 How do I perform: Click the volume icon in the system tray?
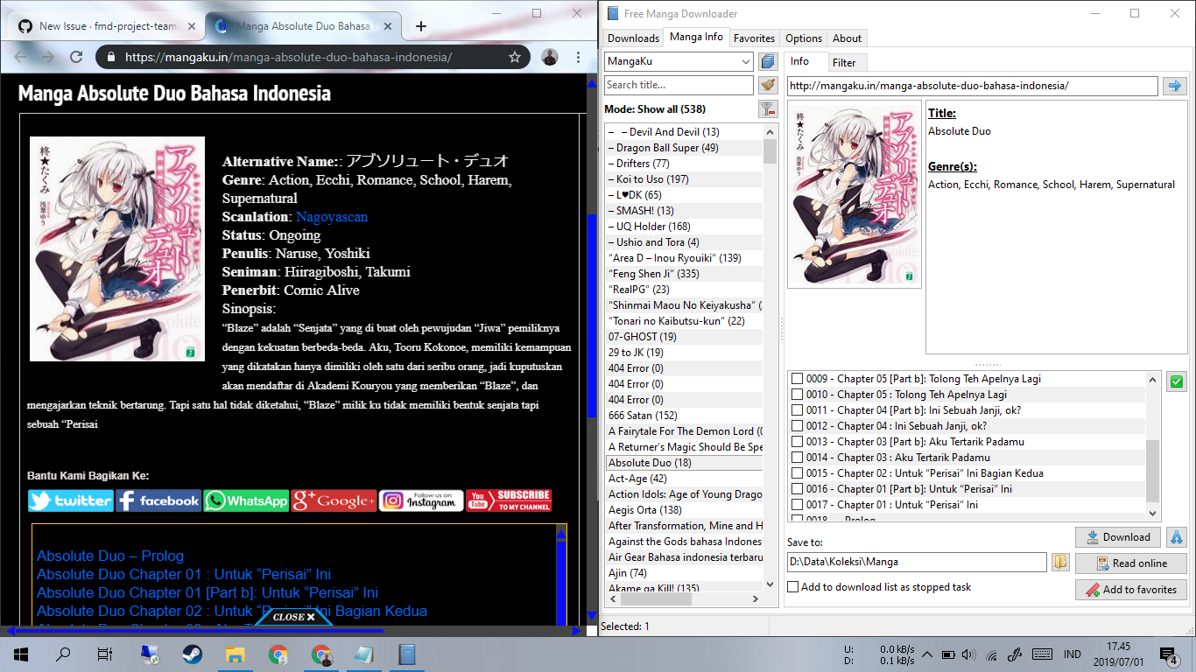click(968, 654)
